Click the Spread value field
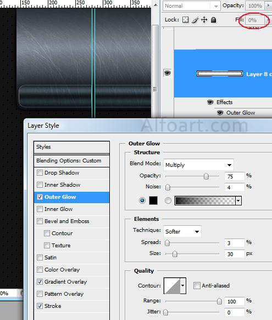Viewport: 272px width, 320px height. click(234, 243)
